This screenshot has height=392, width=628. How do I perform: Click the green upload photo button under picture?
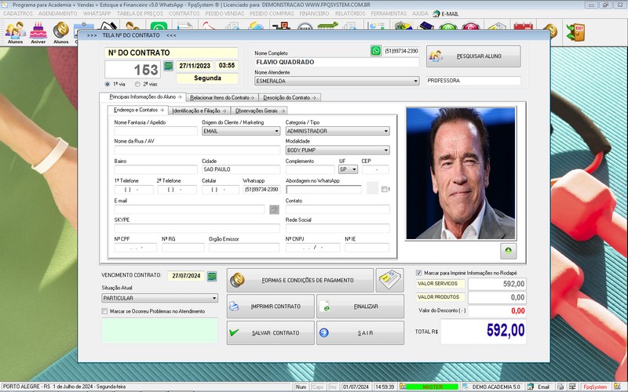coord(508,251)
